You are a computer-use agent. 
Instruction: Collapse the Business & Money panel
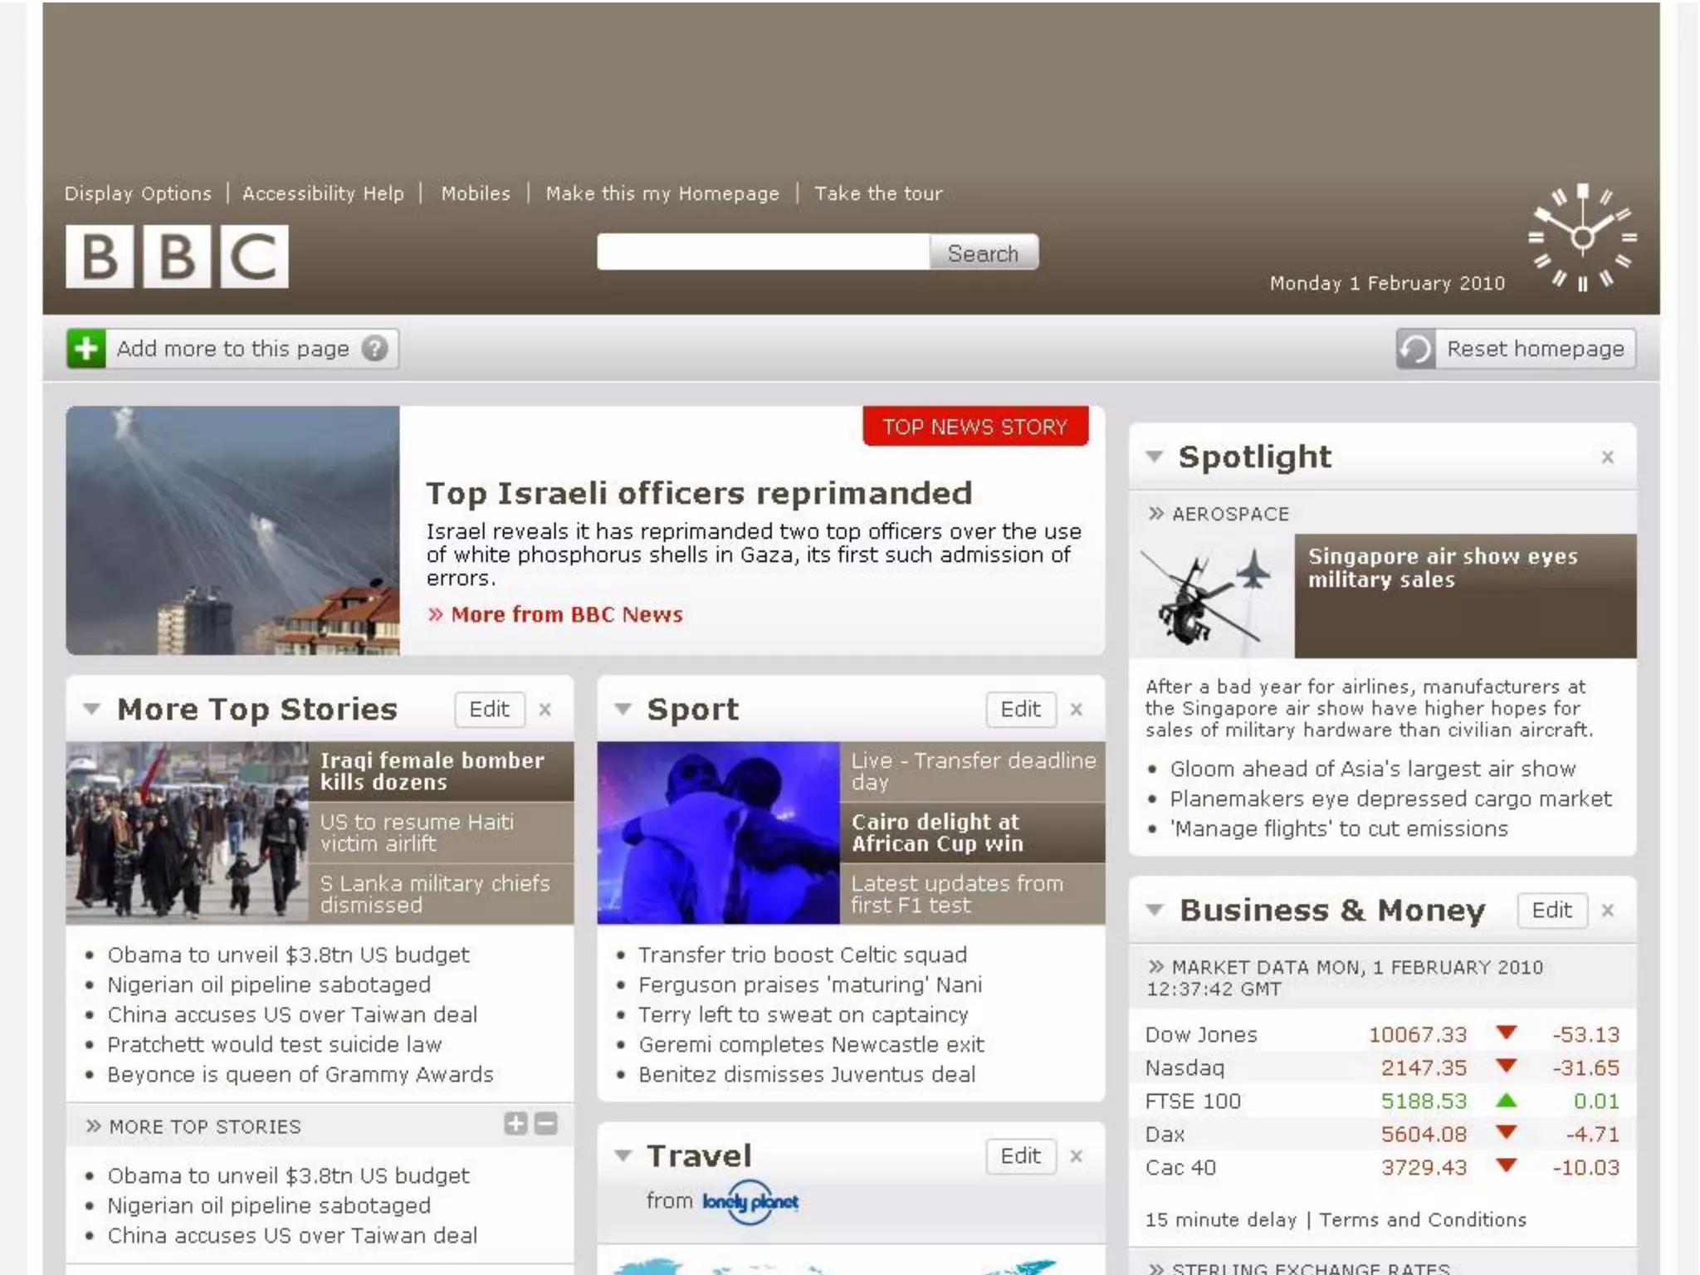[1154, 910]
